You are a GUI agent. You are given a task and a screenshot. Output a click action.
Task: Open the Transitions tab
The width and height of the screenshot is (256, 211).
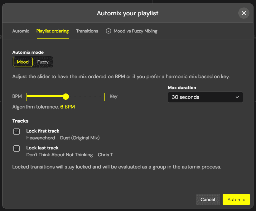pyautogui.click(x=87, y=31)
